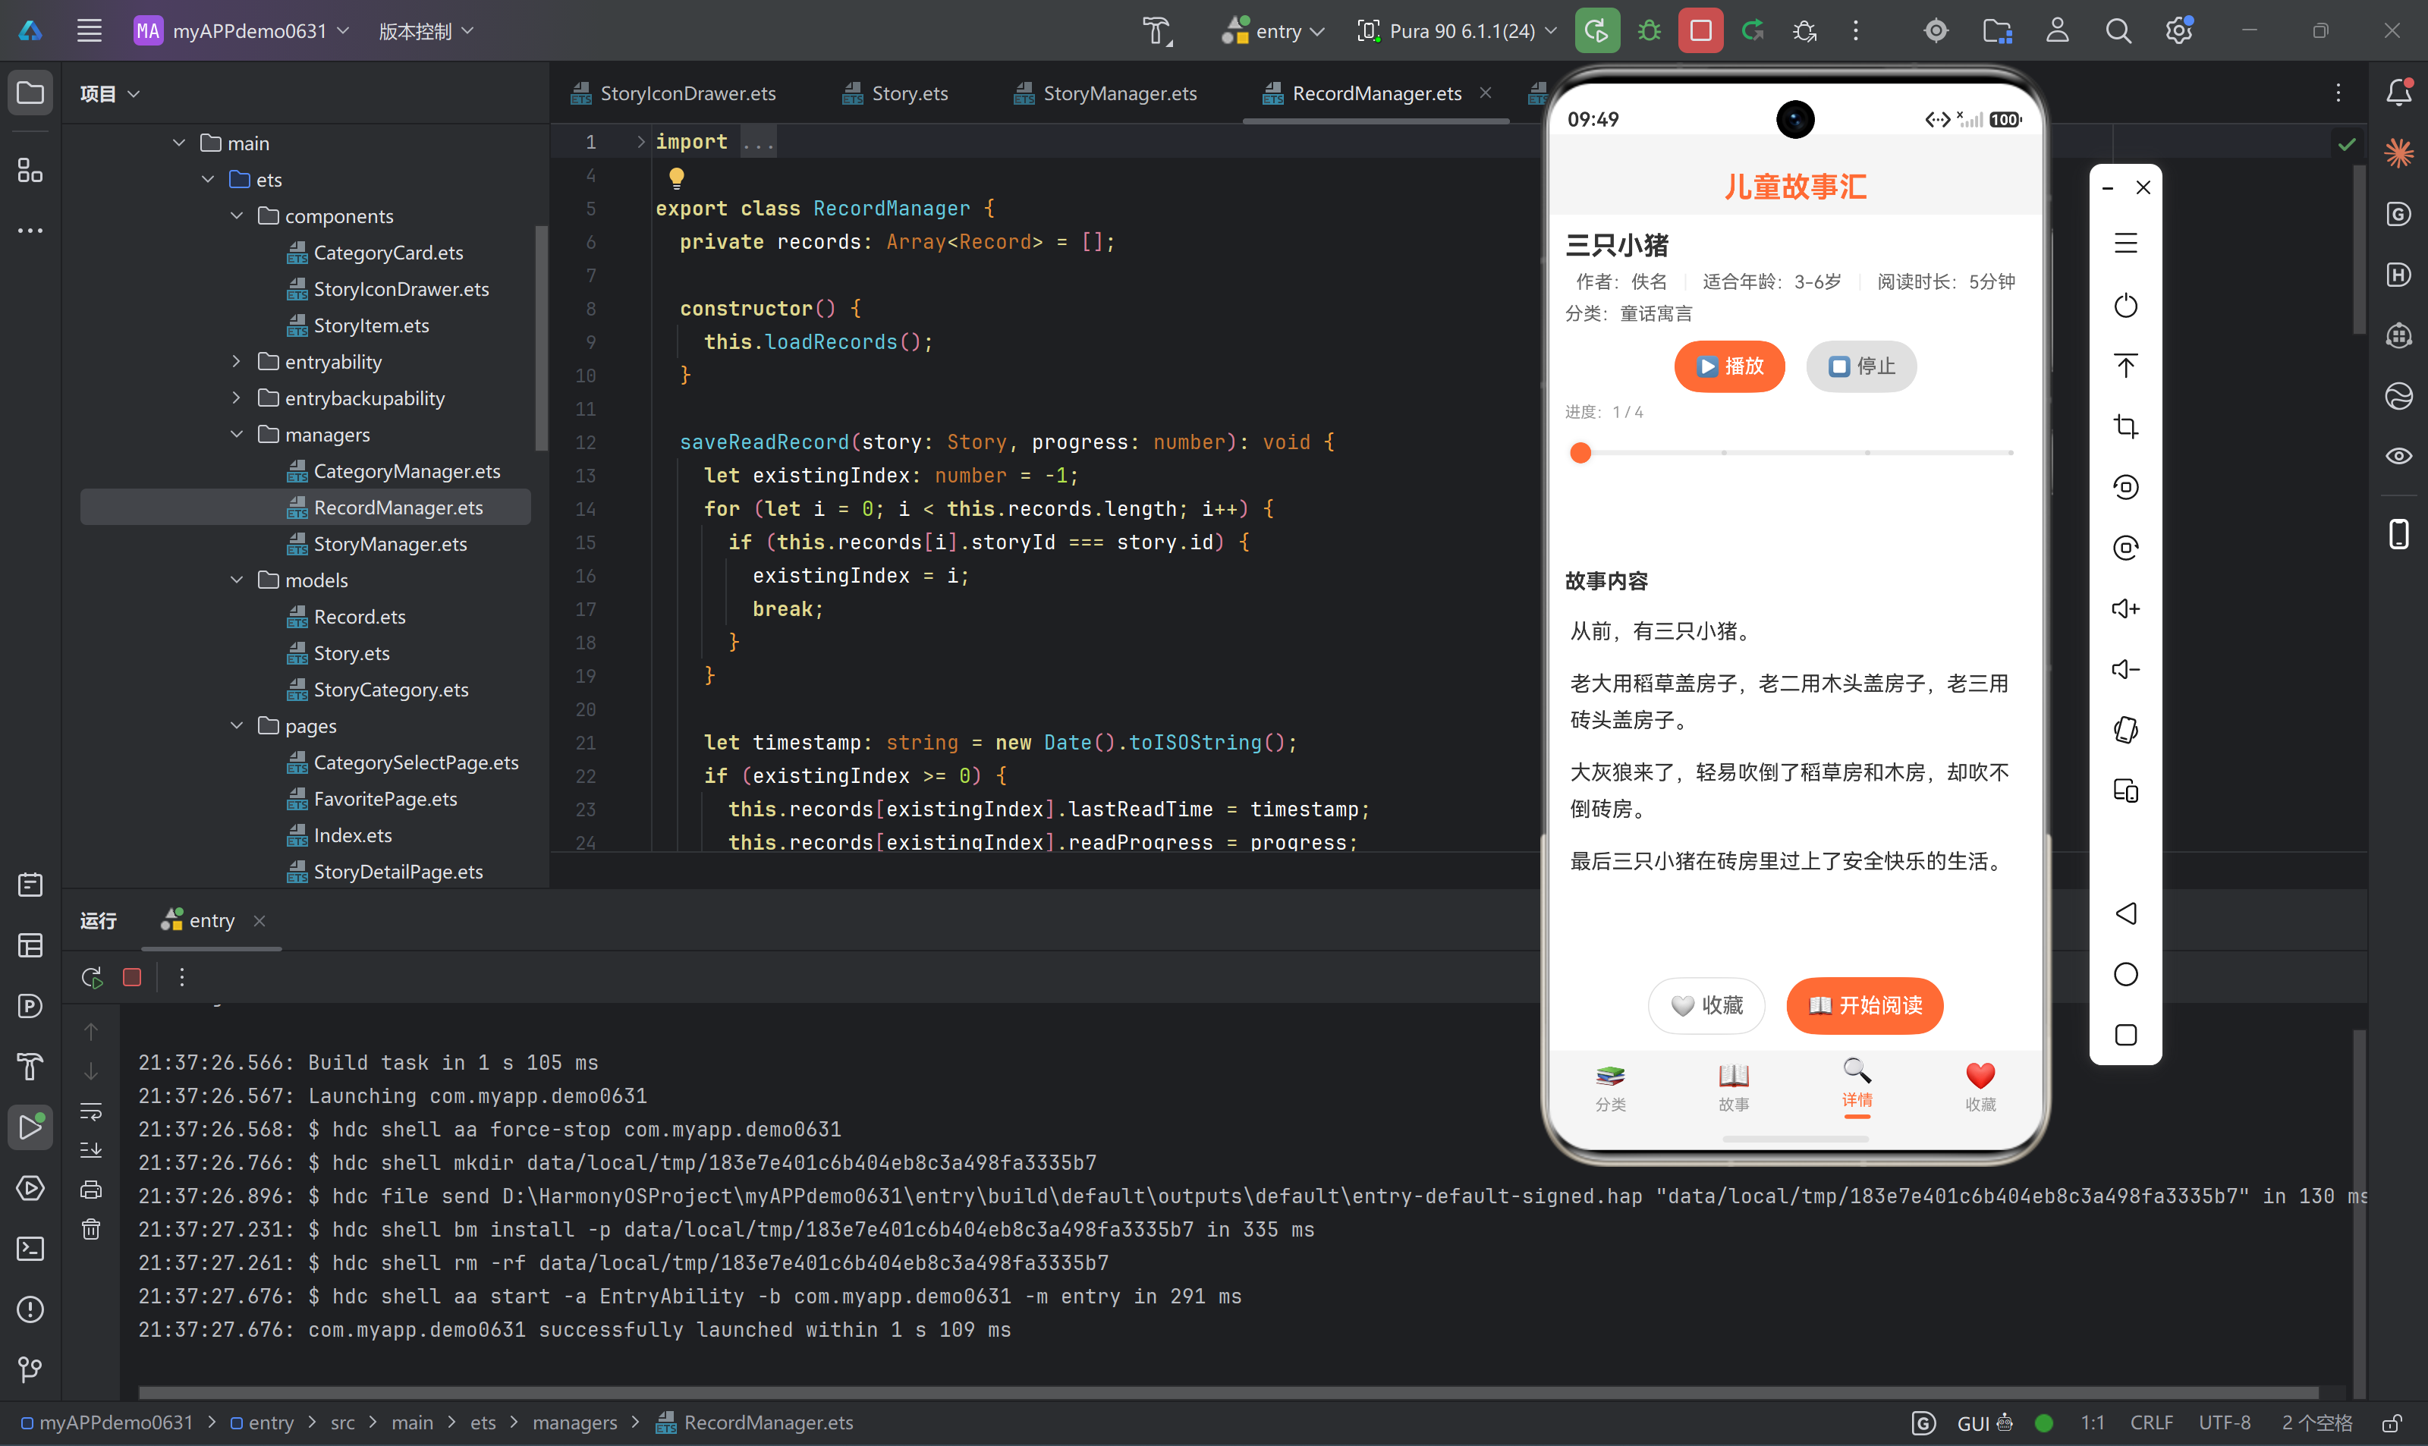Open IDE settings gear icon
The image size is (2428, 1446).
click(x=2180, y=31)
